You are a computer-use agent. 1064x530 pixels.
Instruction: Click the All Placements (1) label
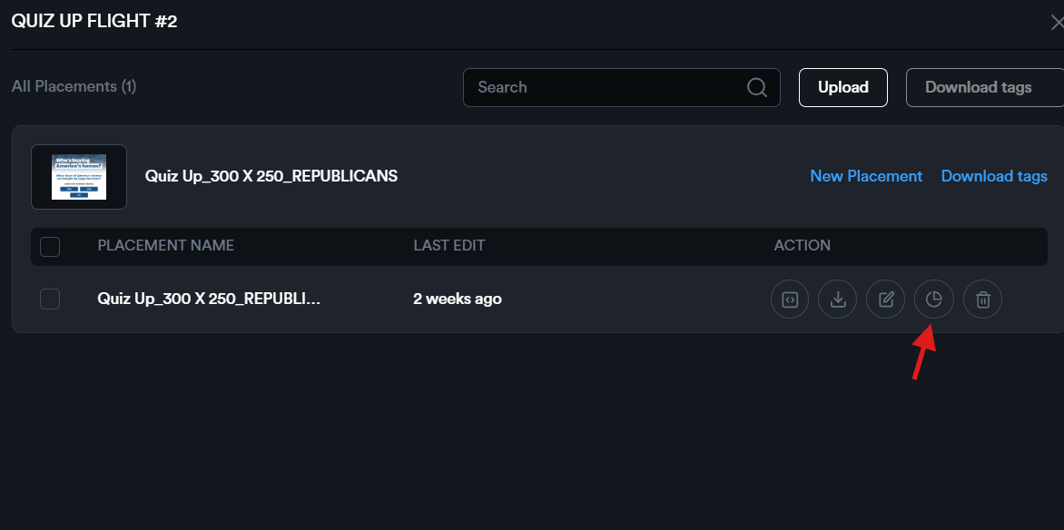tap(74, 86)
